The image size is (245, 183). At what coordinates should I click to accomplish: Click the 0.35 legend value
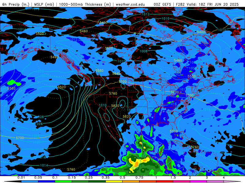click(106, 178)
